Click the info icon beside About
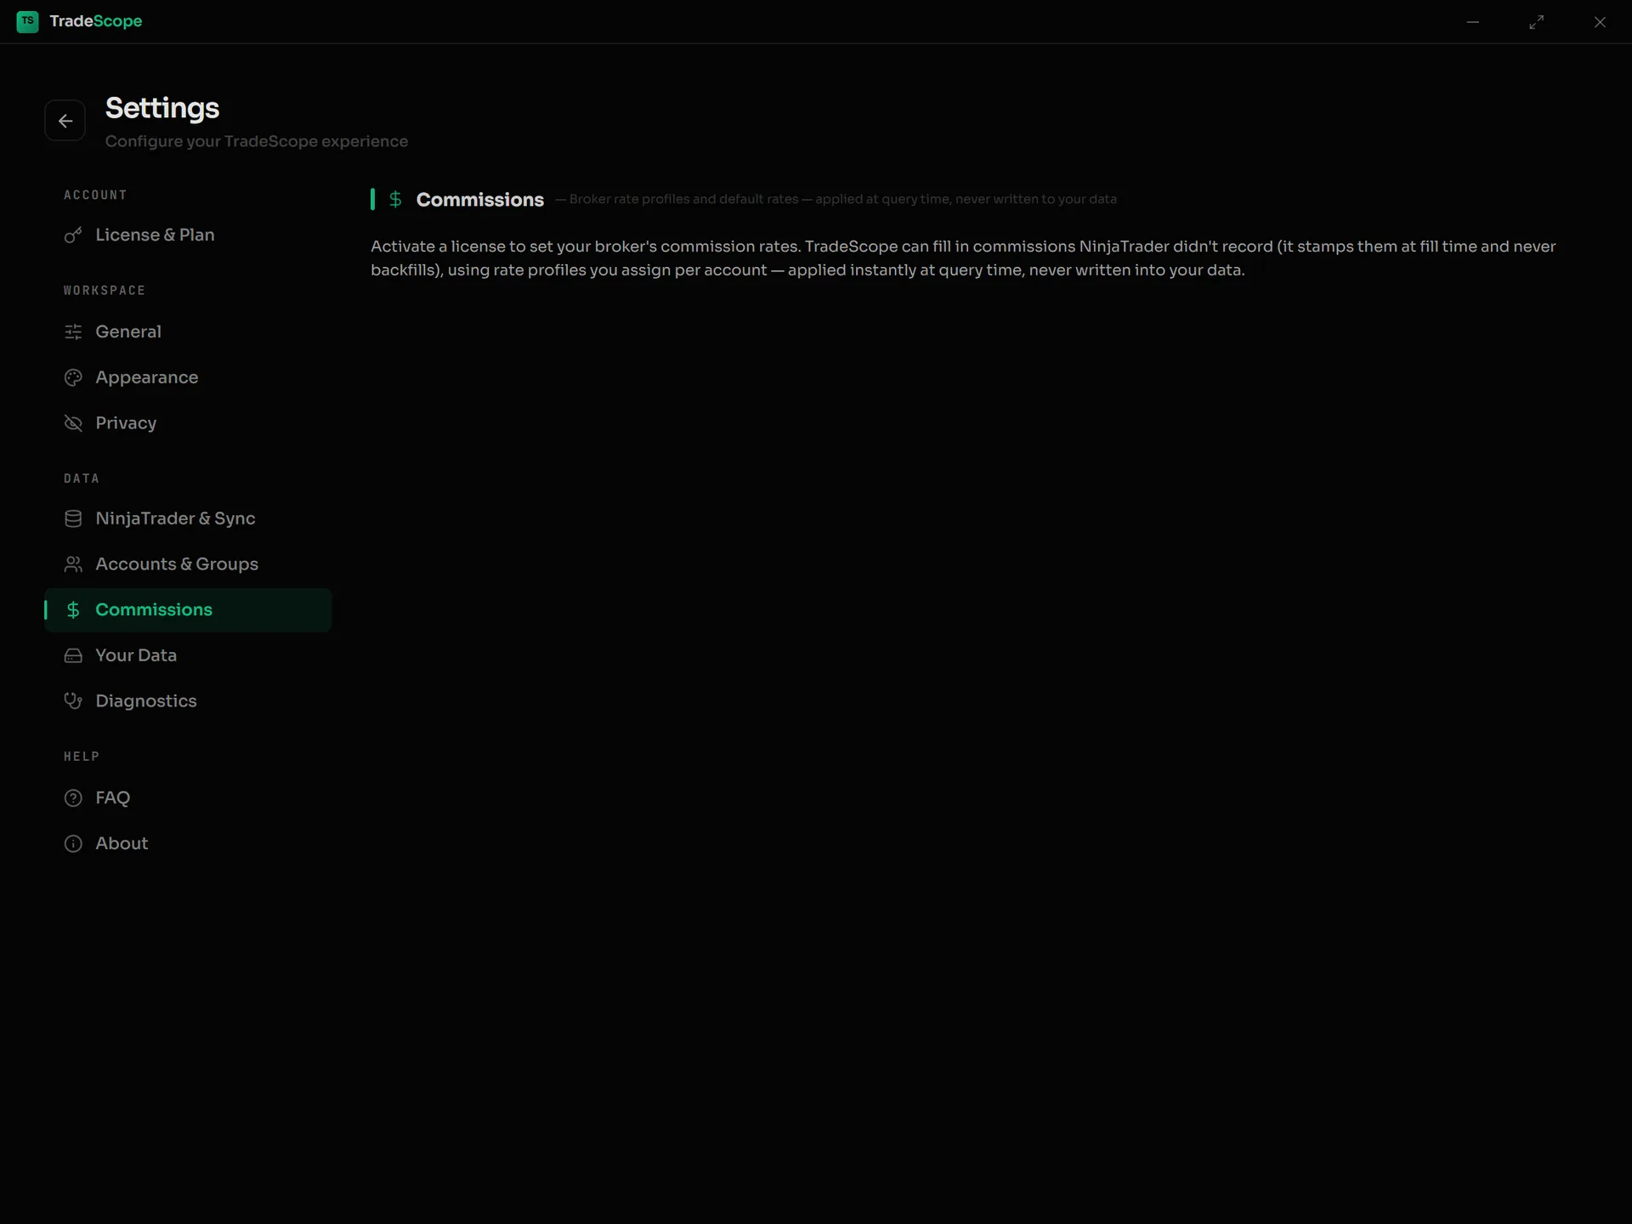 tap(73, 844)
